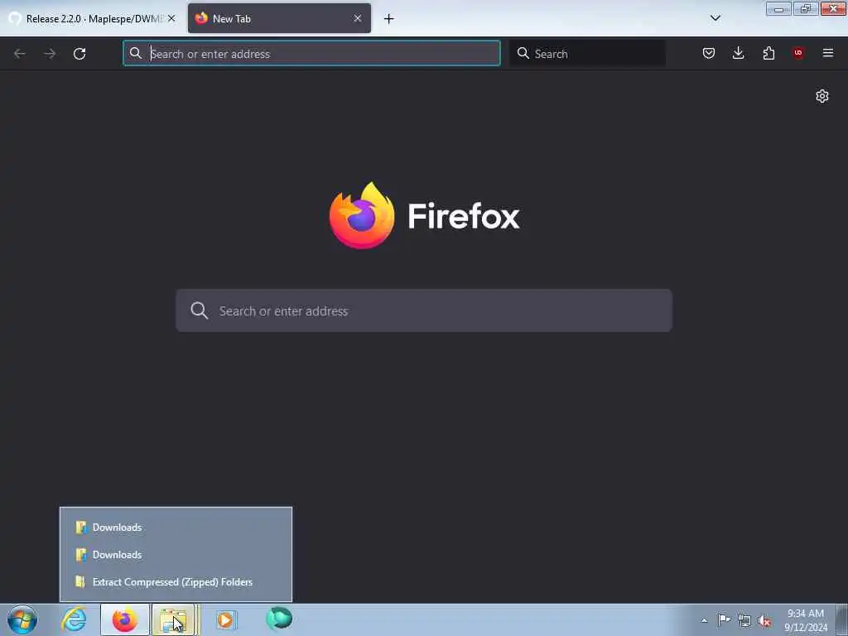848x636 pixels.
Task: Click the toolbar Search box
Action: (x=587, y=54)
